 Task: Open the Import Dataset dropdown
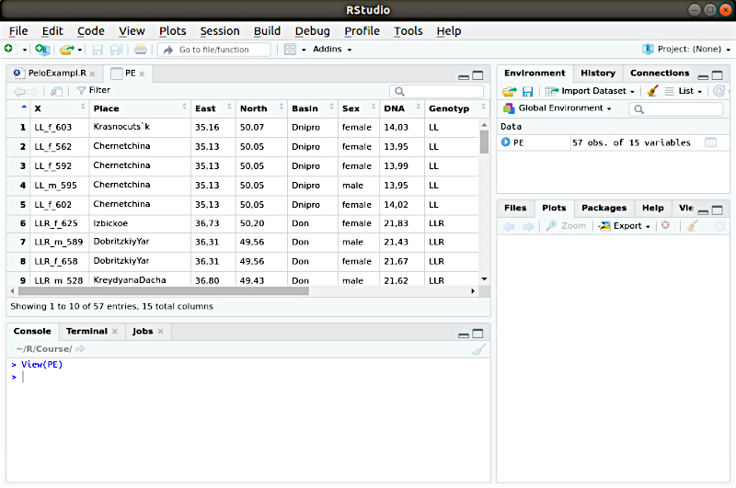click(x=589, y=91)
